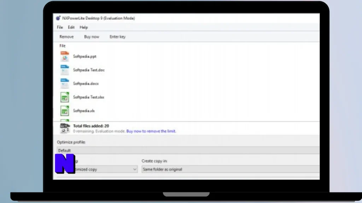Select the Softpedia Test.doc file name
Screen dimensions: 362x203
coord(89,70)
